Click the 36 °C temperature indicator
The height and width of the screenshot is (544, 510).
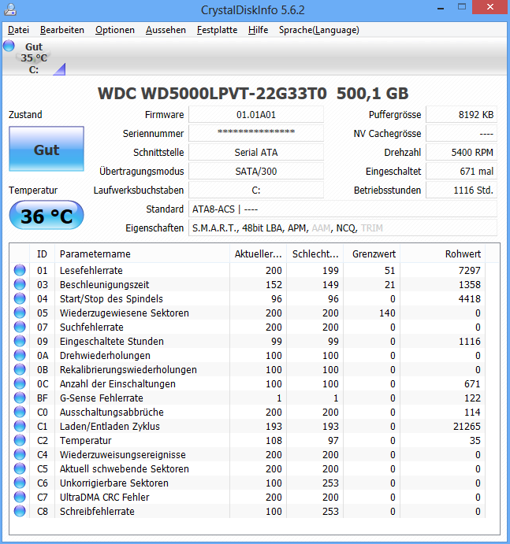click(x=47, y=216)
